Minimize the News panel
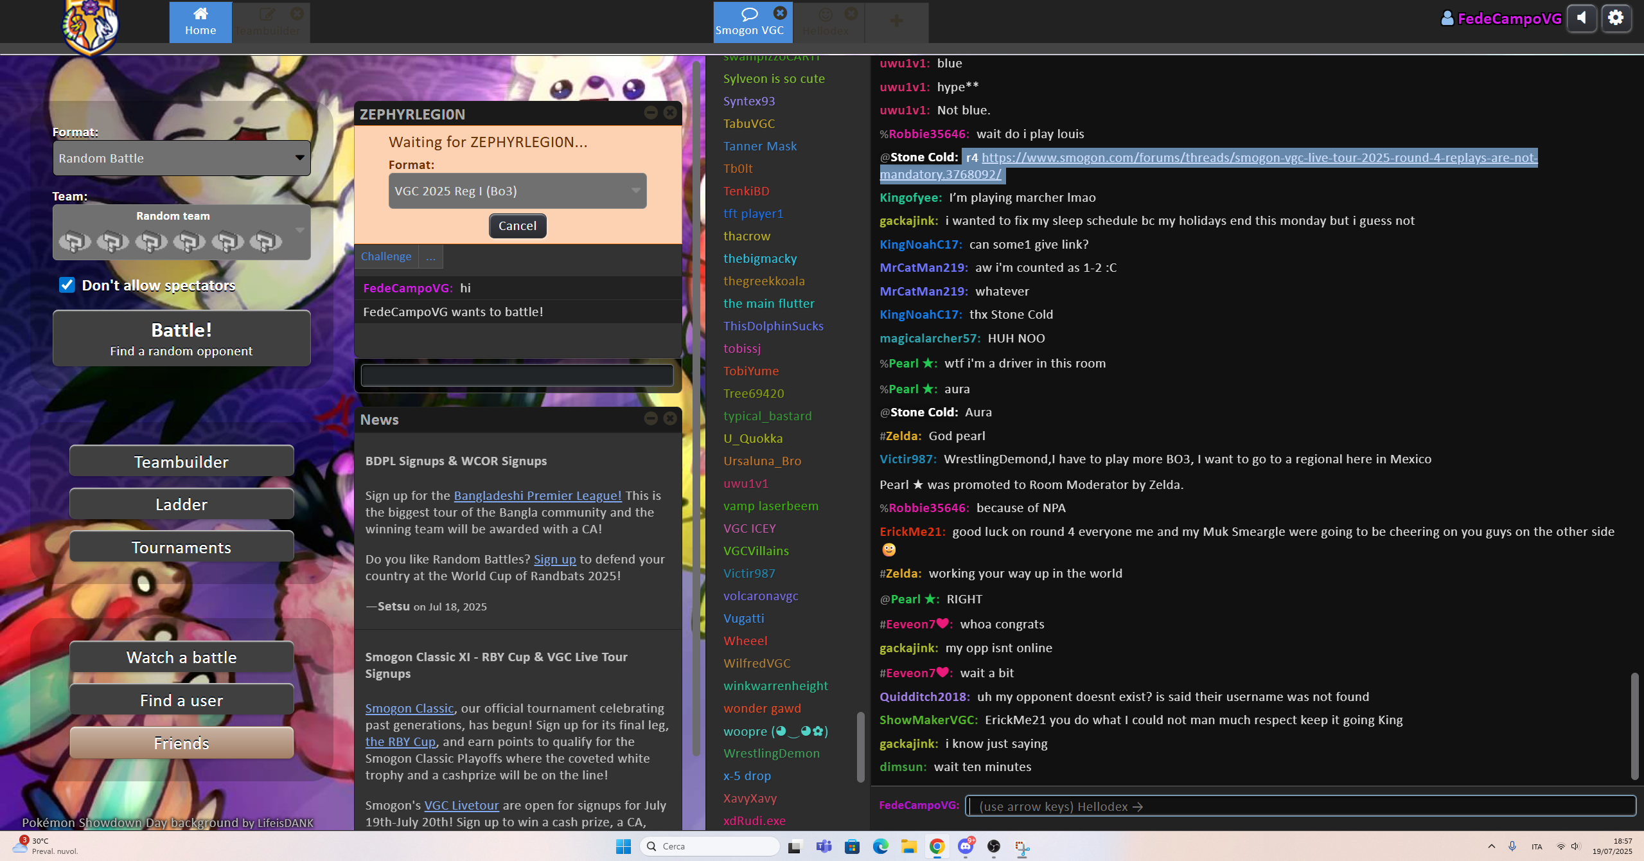The height and width of the screenshot is (861, 1644). coord(651,419)
